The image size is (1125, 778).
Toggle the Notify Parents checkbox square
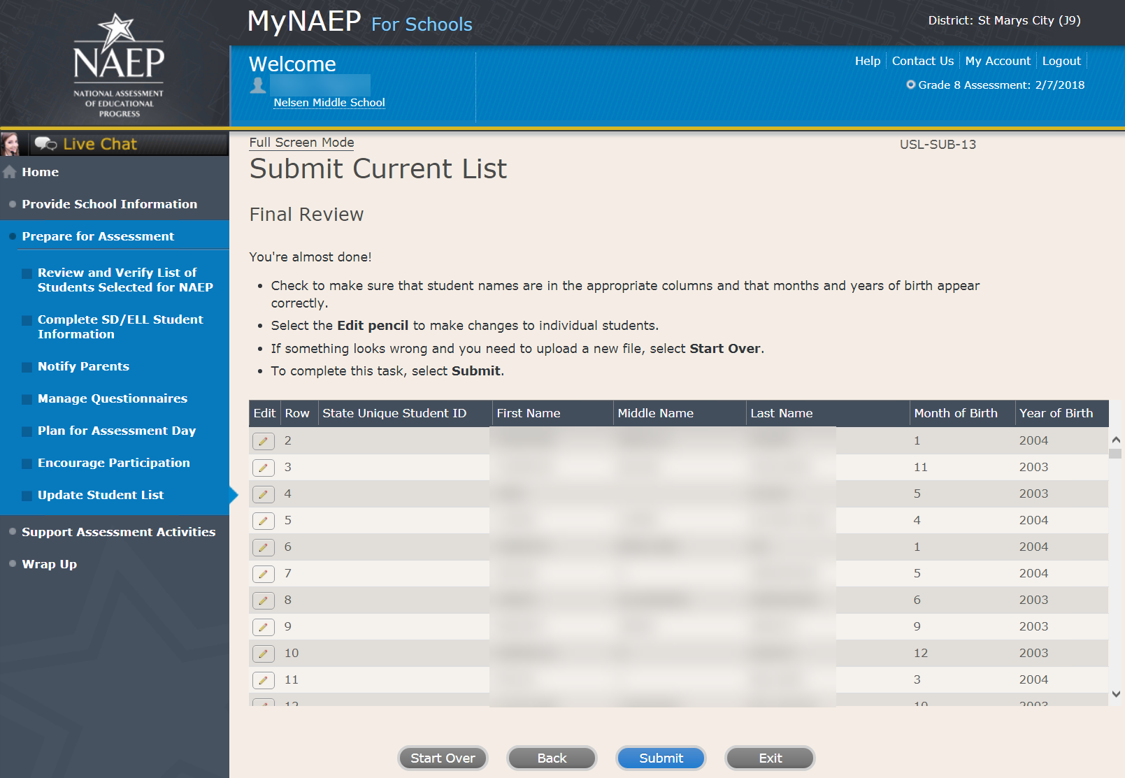coord(27,367)
